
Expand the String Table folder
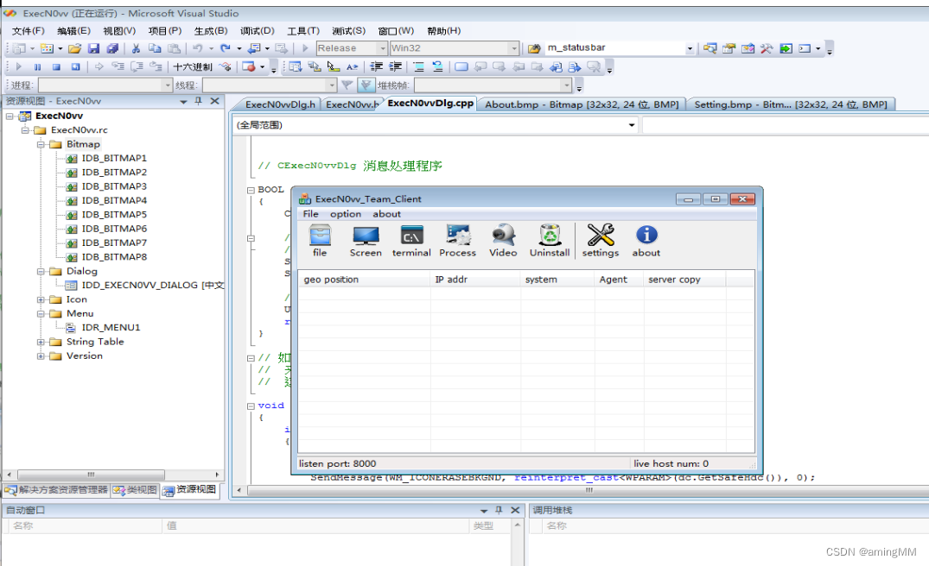coord(41,342)
